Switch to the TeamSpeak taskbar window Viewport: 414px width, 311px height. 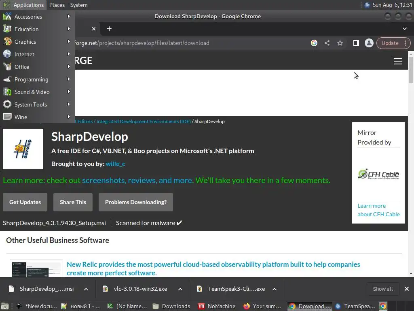tap(355, 306)
